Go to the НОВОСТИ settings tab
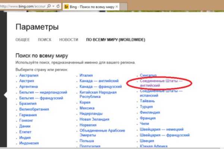Viewport: 224px width, 149px height. pos(69,39)
